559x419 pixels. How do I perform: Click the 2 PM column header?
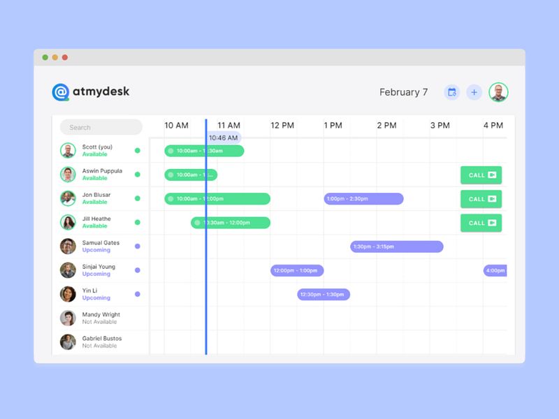pos(387,126)
